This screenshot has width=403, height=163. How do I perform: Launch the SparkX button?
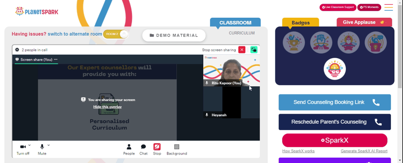pos(334,140)
